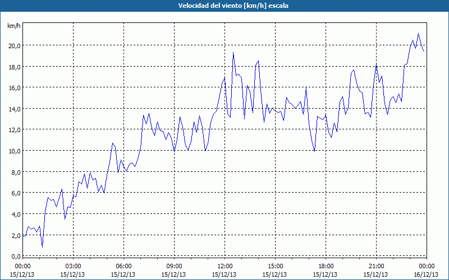449x280 pixels.
Task: Click the 12,0 y-axis label
Action: 15,130
